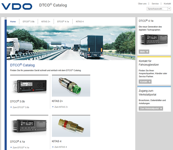The height and width of the screenshot is (150, 173).
Task: Open the Service header link
Action: pyautogui.click(x=155, y=4)
